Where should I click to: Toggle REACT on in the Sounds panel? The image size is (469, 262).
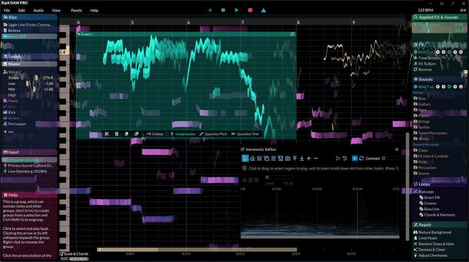[x=425, y=87]
